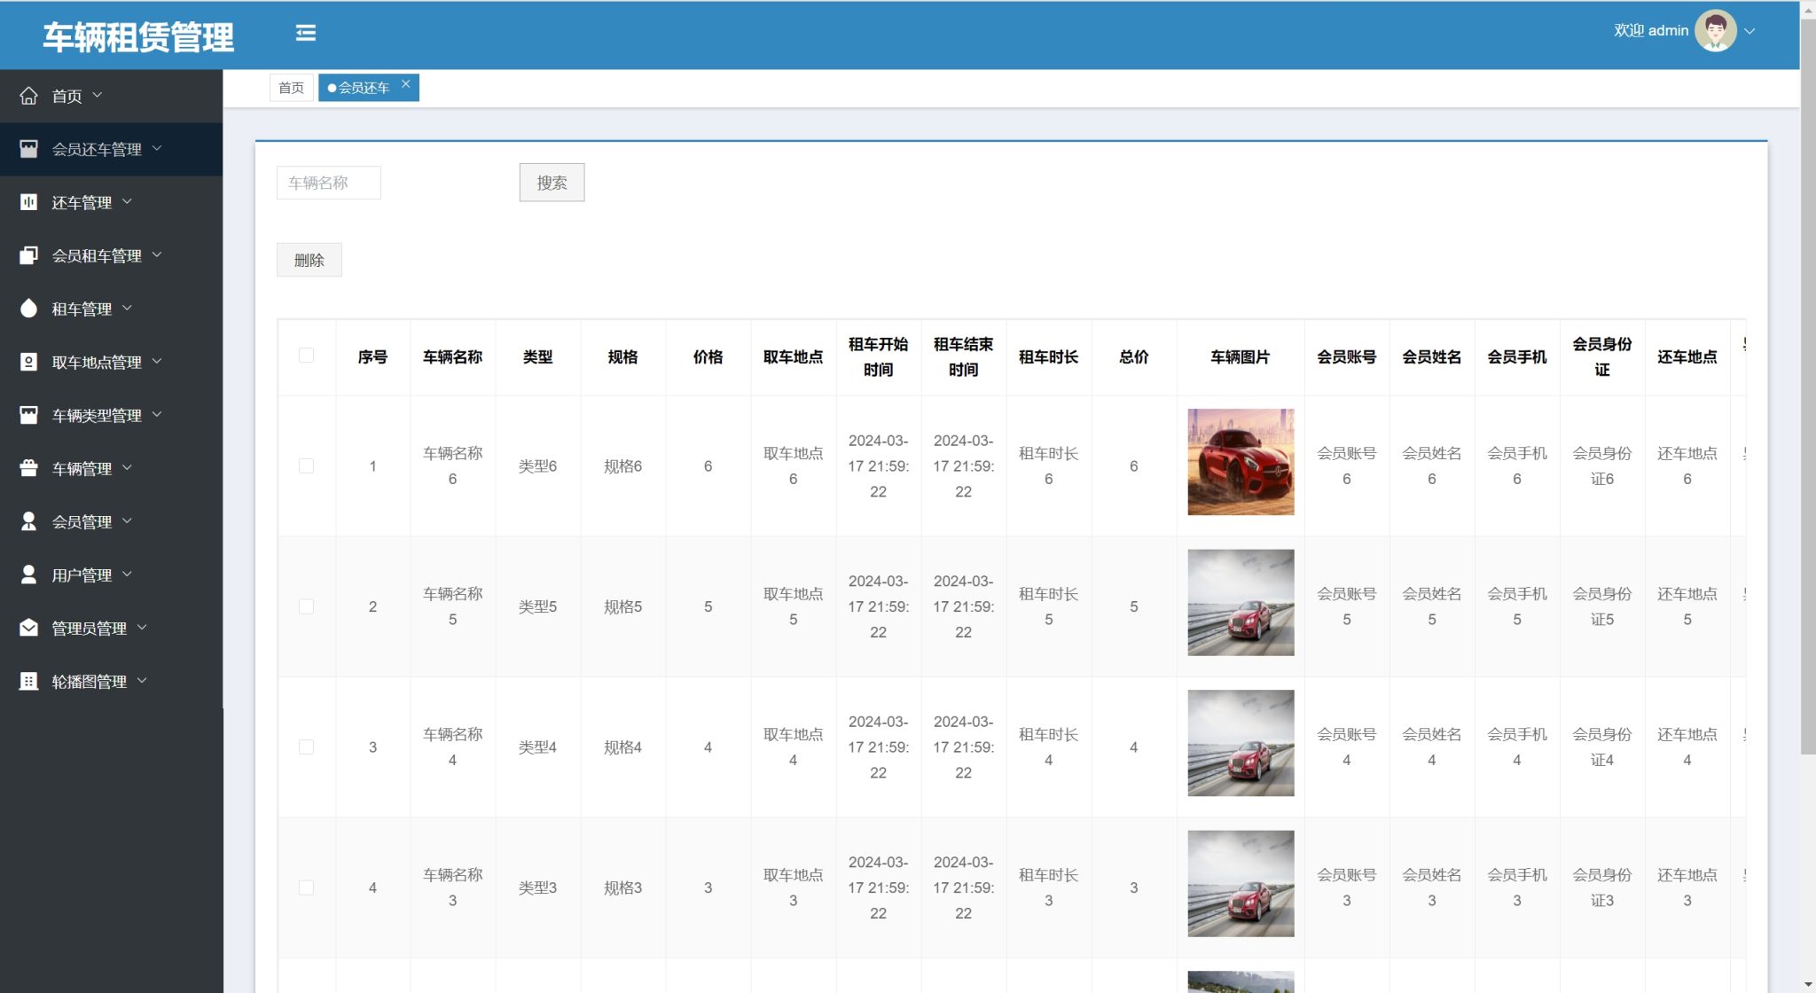Click the 车辆管理 vehicle management icon
Screen dimensions: 1816x993
(29, 468)
